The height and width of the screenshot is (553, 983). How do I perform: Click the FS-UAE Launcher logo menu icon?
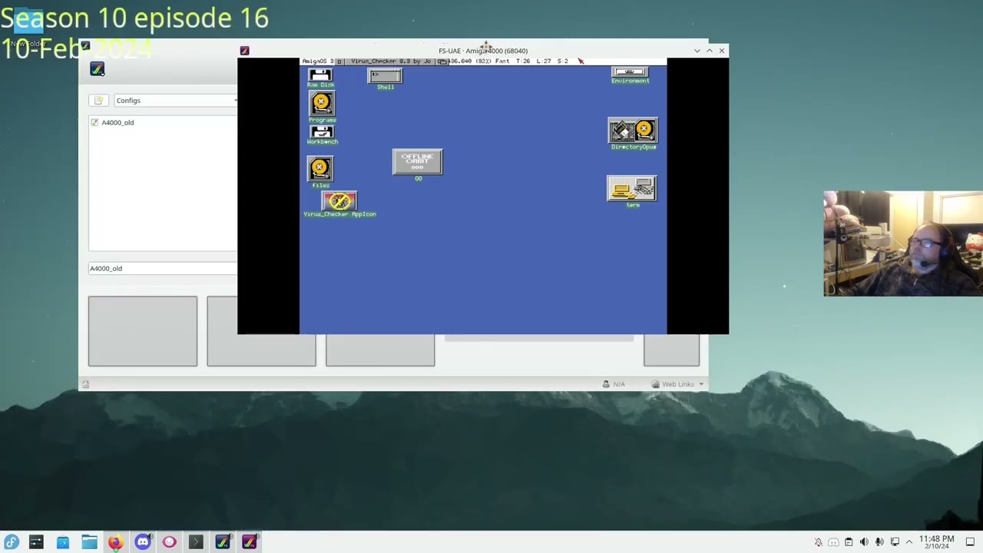(97, 69)
